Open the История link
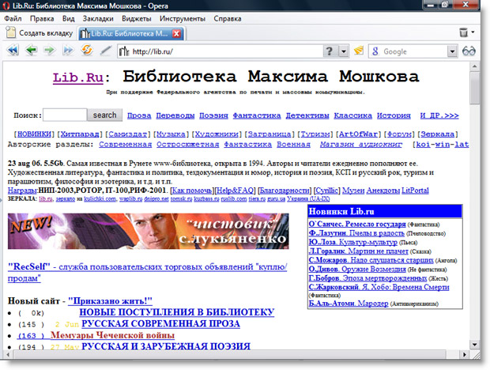The height and width of the screenshot is (370, 490). [x=394, y=115]
